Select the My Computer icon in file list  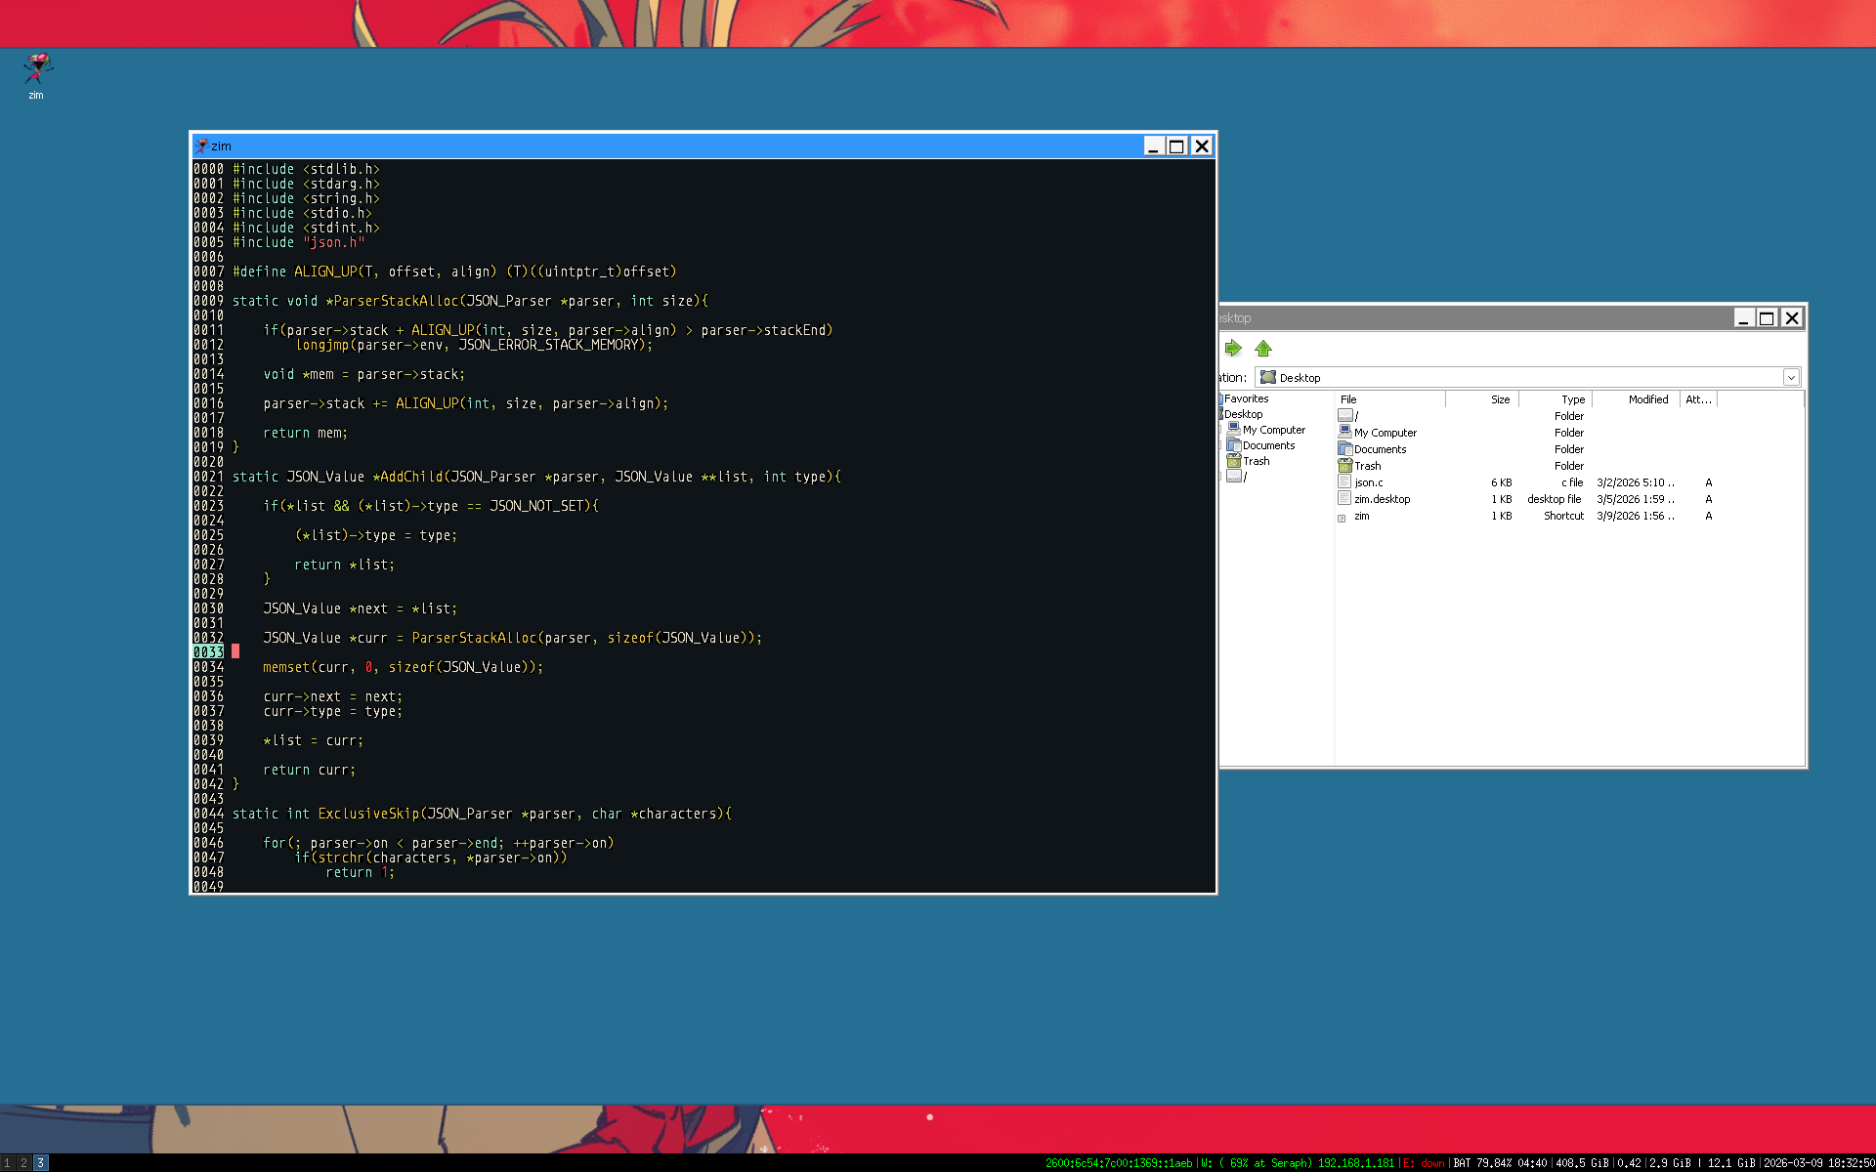1345,432
